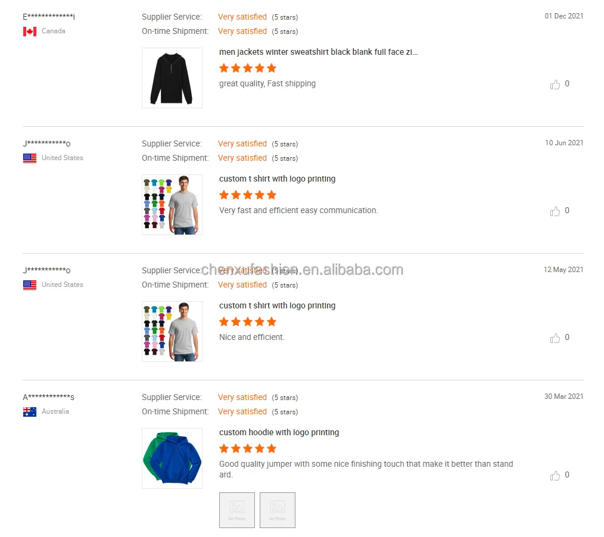Open the blue and green hoodie thumbnail
The width and height of the screenshot is (604, 537).
172,458
